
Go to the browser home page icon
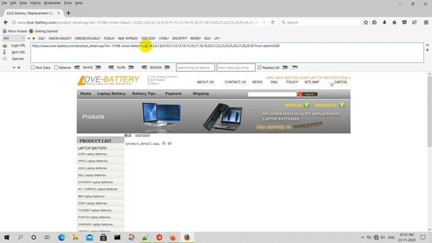point(394,22)
